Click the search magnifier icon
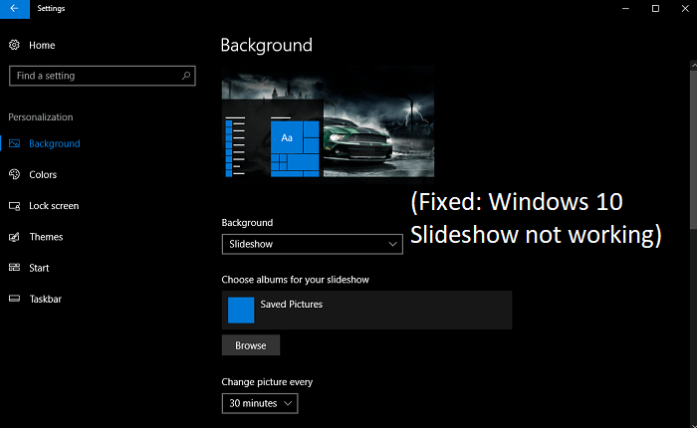The height and width of the screenshot is (428, 697). (186, 76)
